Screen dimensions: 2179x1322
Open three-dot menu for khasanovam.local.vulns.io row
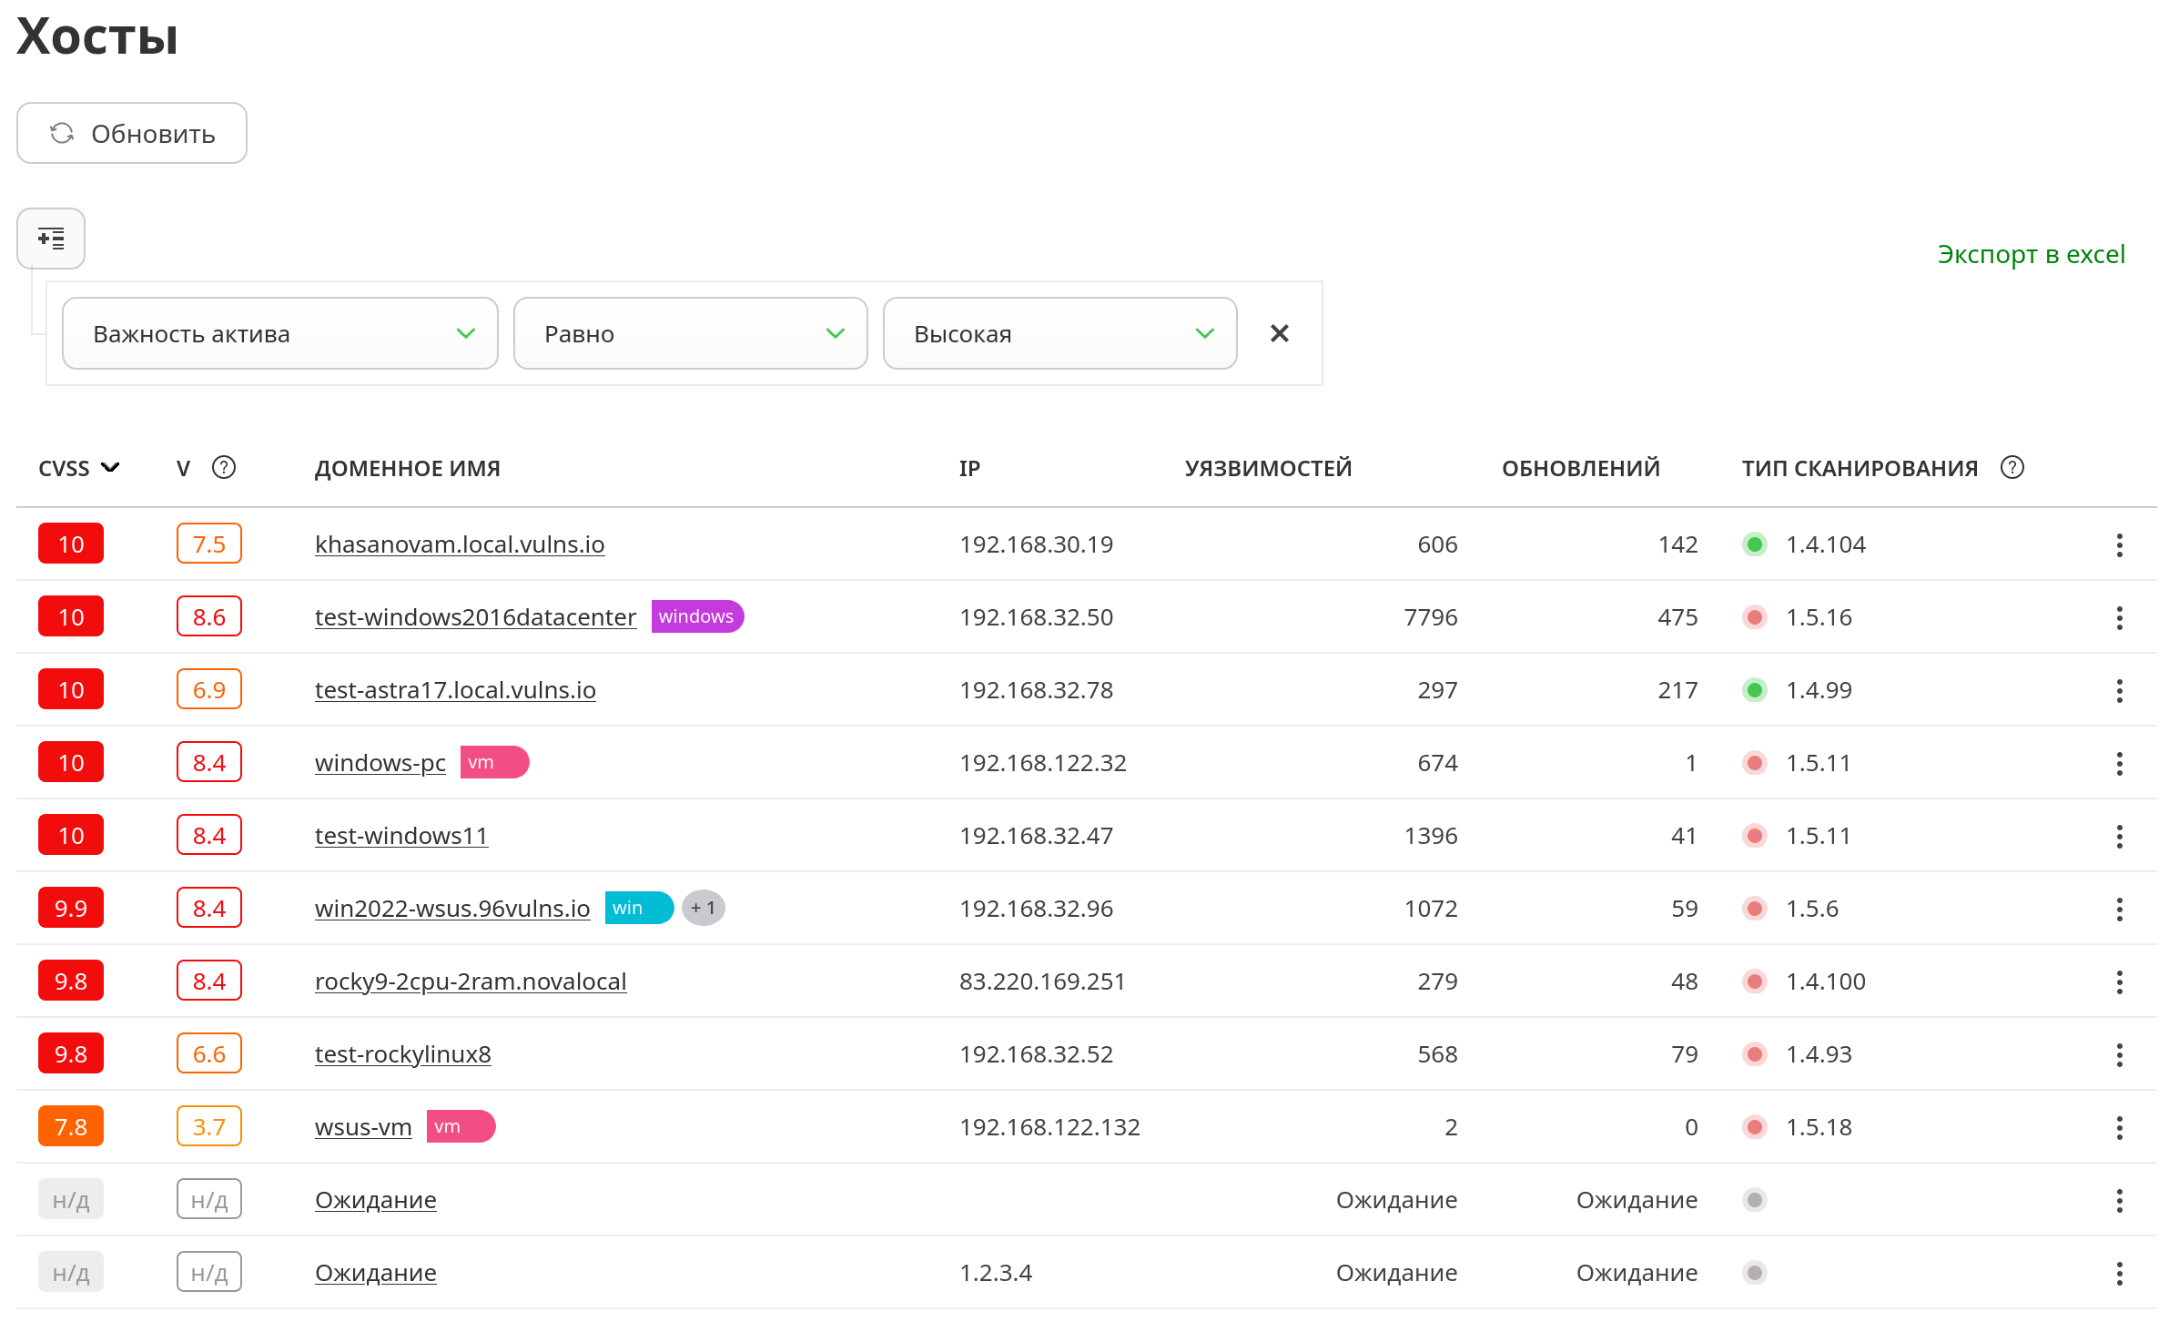click(x=2119, y=544)
